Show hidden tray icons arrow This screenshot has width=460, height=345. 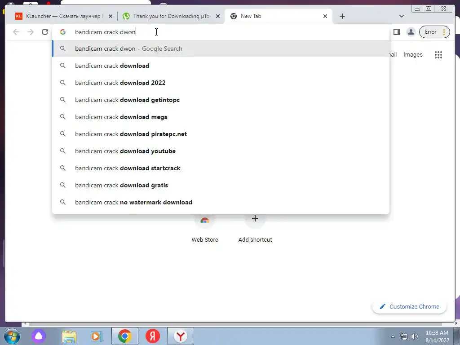393,336
